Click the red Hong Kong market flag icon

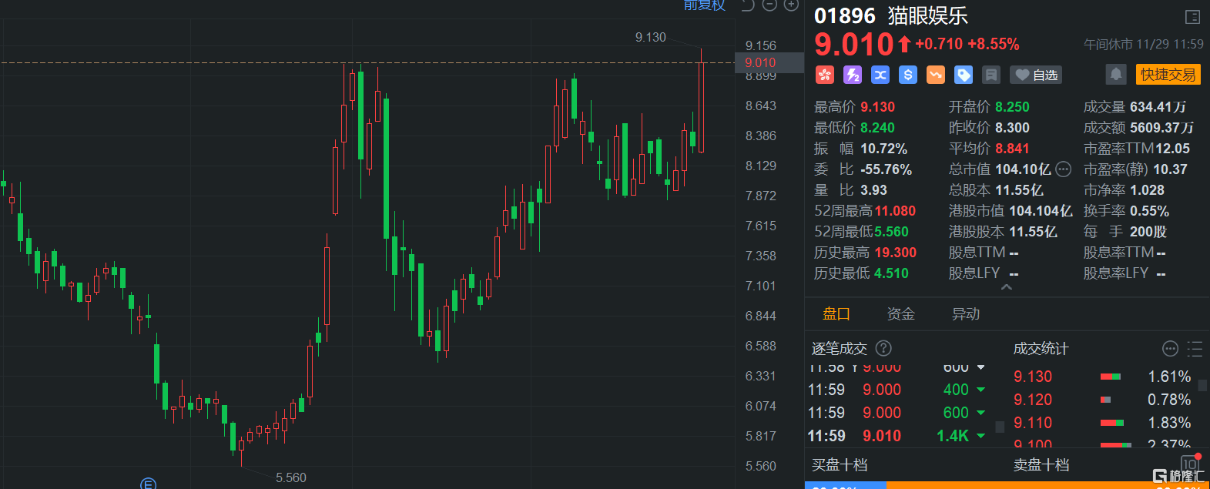coord(825,75)
